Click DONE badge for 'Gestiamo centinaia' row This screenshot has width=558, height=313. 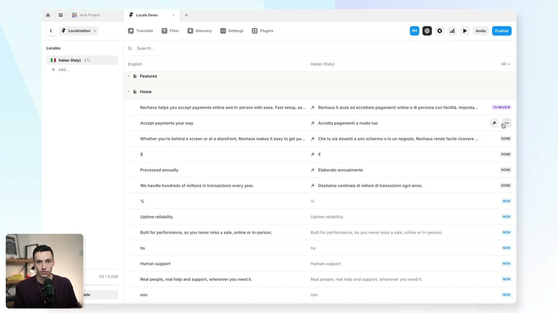(506, 186)
